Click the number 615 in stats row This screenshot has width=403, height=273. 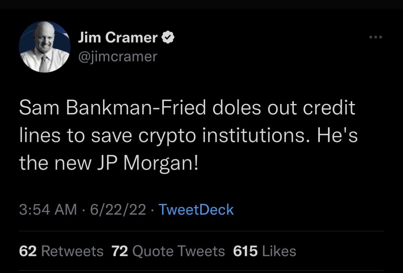coord(246,251)
